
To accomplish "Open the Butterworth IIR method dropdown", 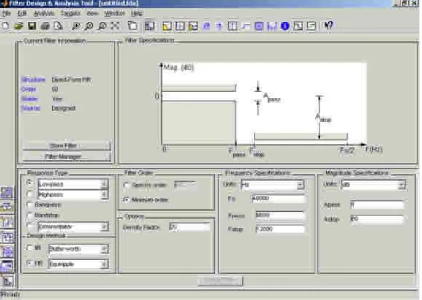I will pos(105,249).
